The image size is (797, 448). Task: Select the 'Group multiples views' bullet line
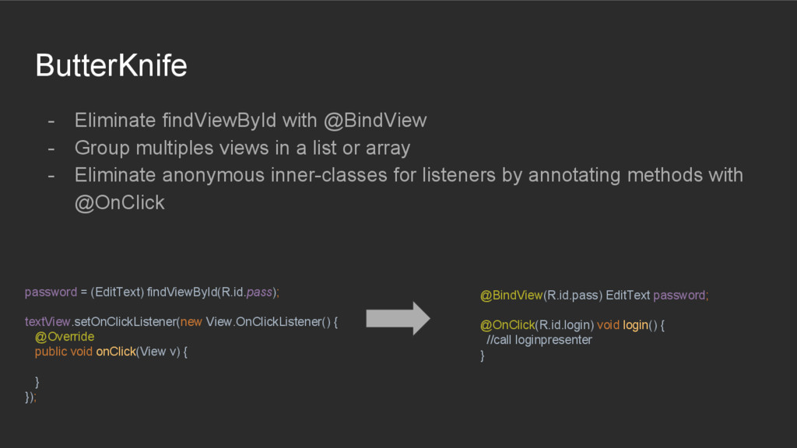tap(241, 147)
